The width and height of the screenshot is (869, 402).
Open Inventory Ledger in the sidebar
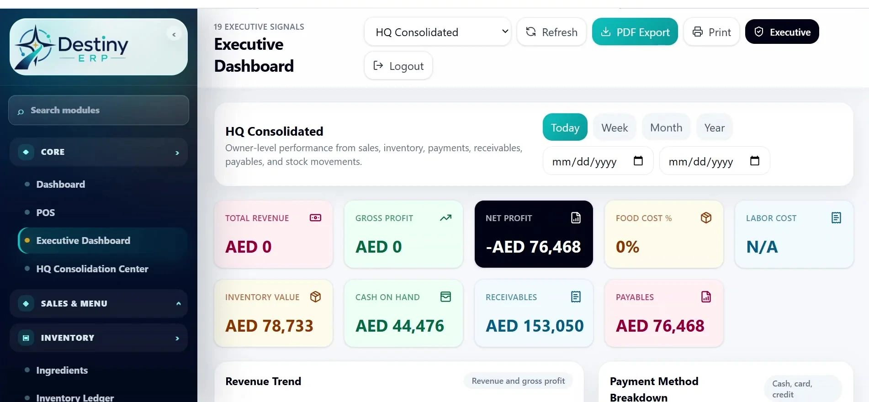click(x=102, y=397)
